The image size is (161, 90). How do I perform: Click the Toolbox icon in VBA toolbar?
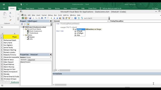tap(72, 18)
